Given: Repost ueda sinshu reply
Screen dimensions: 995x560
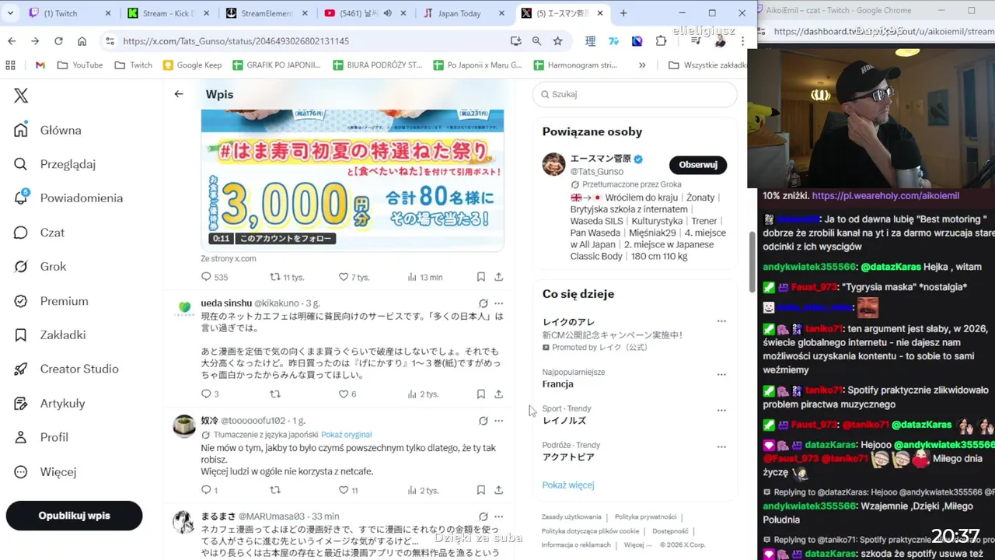Looking at the screenshot, I should 274,394.
